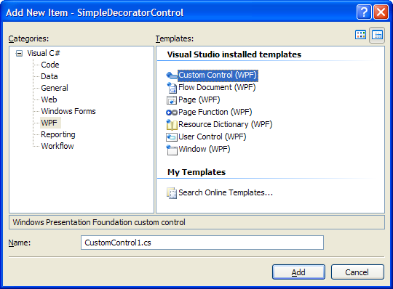Pick the Page Function (WPF) icon
393x289 pixels.
[x=172, y=113]
